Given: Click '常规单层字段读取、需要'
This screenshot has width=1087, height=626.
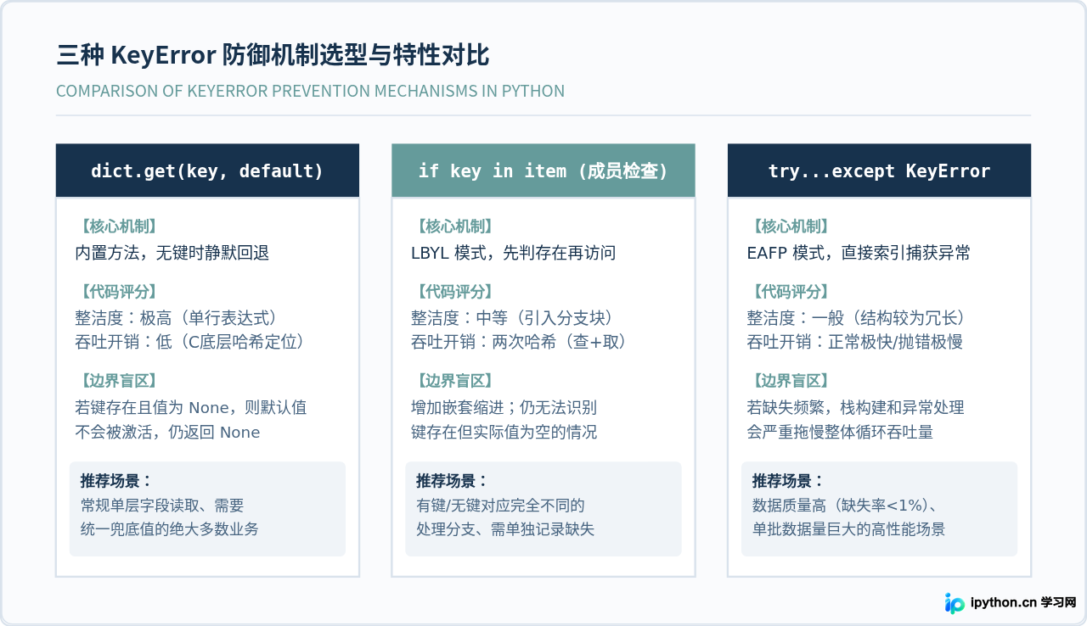Looking at the screenshot, I should point(162,506).
